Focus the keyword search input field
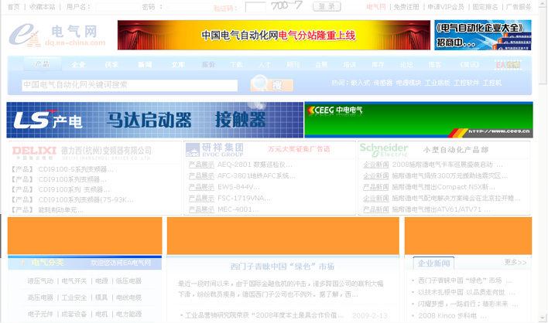Screen dimensions: 548x323 pos(129,85)
